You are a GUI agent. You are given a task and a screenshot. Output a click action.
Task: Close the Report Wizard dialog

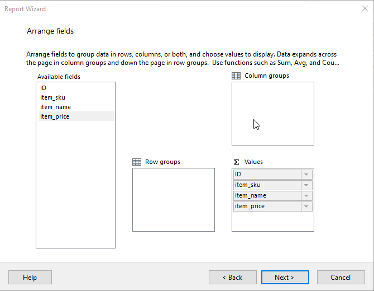365,8
